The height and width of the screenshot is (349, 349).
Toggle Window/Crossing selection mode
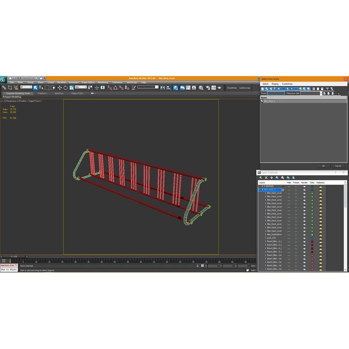[53, 88]
